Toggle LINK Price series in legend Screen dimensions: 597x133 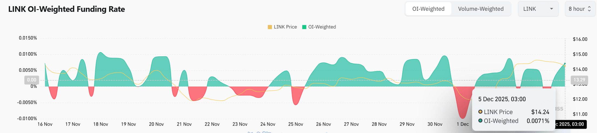coord(285,27)
